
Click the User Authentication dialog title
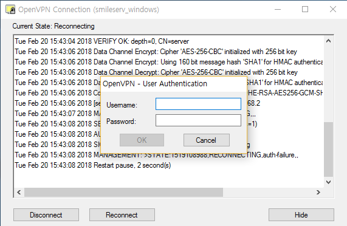point(155,84)
